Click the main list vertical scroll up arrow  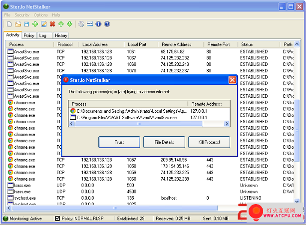tap(297, 44)
